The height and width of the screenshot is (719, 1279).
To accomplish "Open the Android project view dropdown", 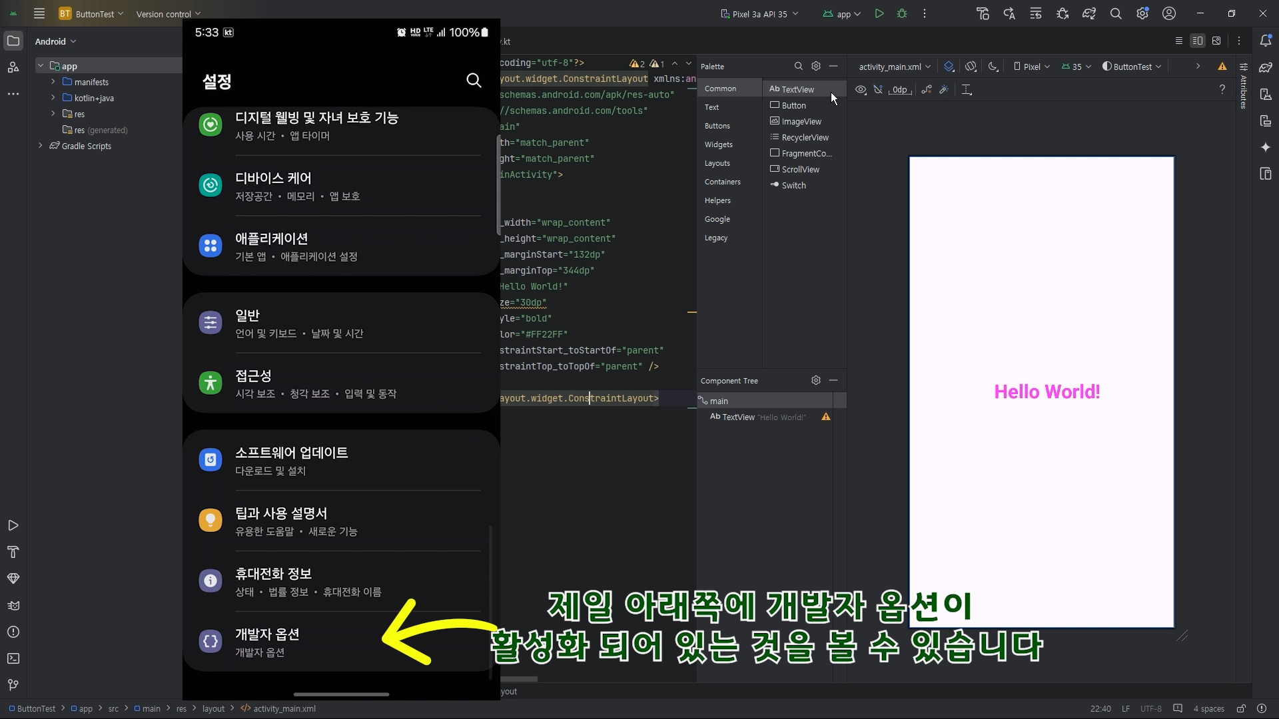I will tap(55, 41).
